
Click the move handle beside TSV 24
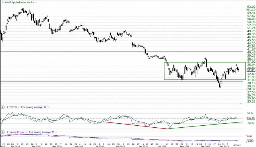tap(7, 107)
